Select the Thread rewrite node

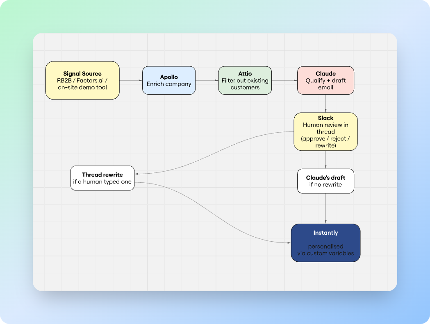click(x=102, y=178)
